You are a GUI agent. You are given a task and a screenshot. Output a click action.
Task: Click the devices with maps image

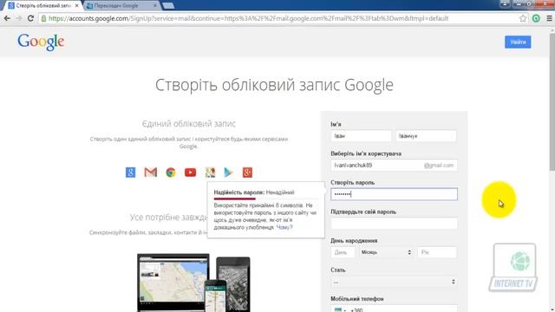[x=193, y=283]
